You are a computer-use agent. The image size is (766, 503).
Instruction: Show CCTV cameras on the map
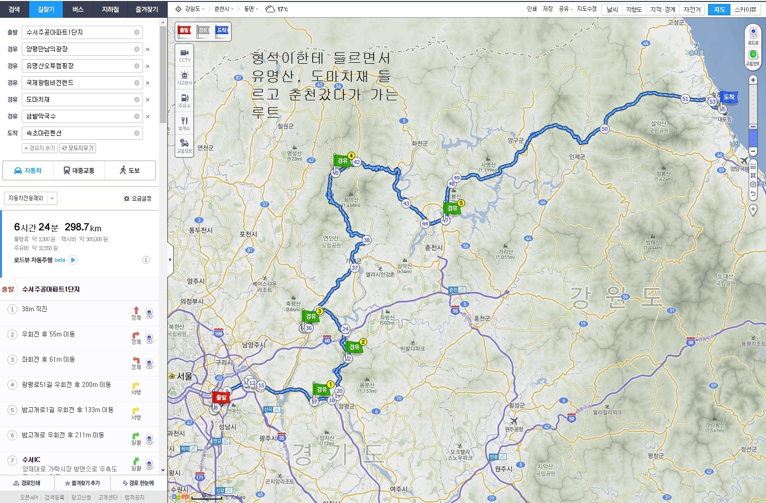point(184,55)
